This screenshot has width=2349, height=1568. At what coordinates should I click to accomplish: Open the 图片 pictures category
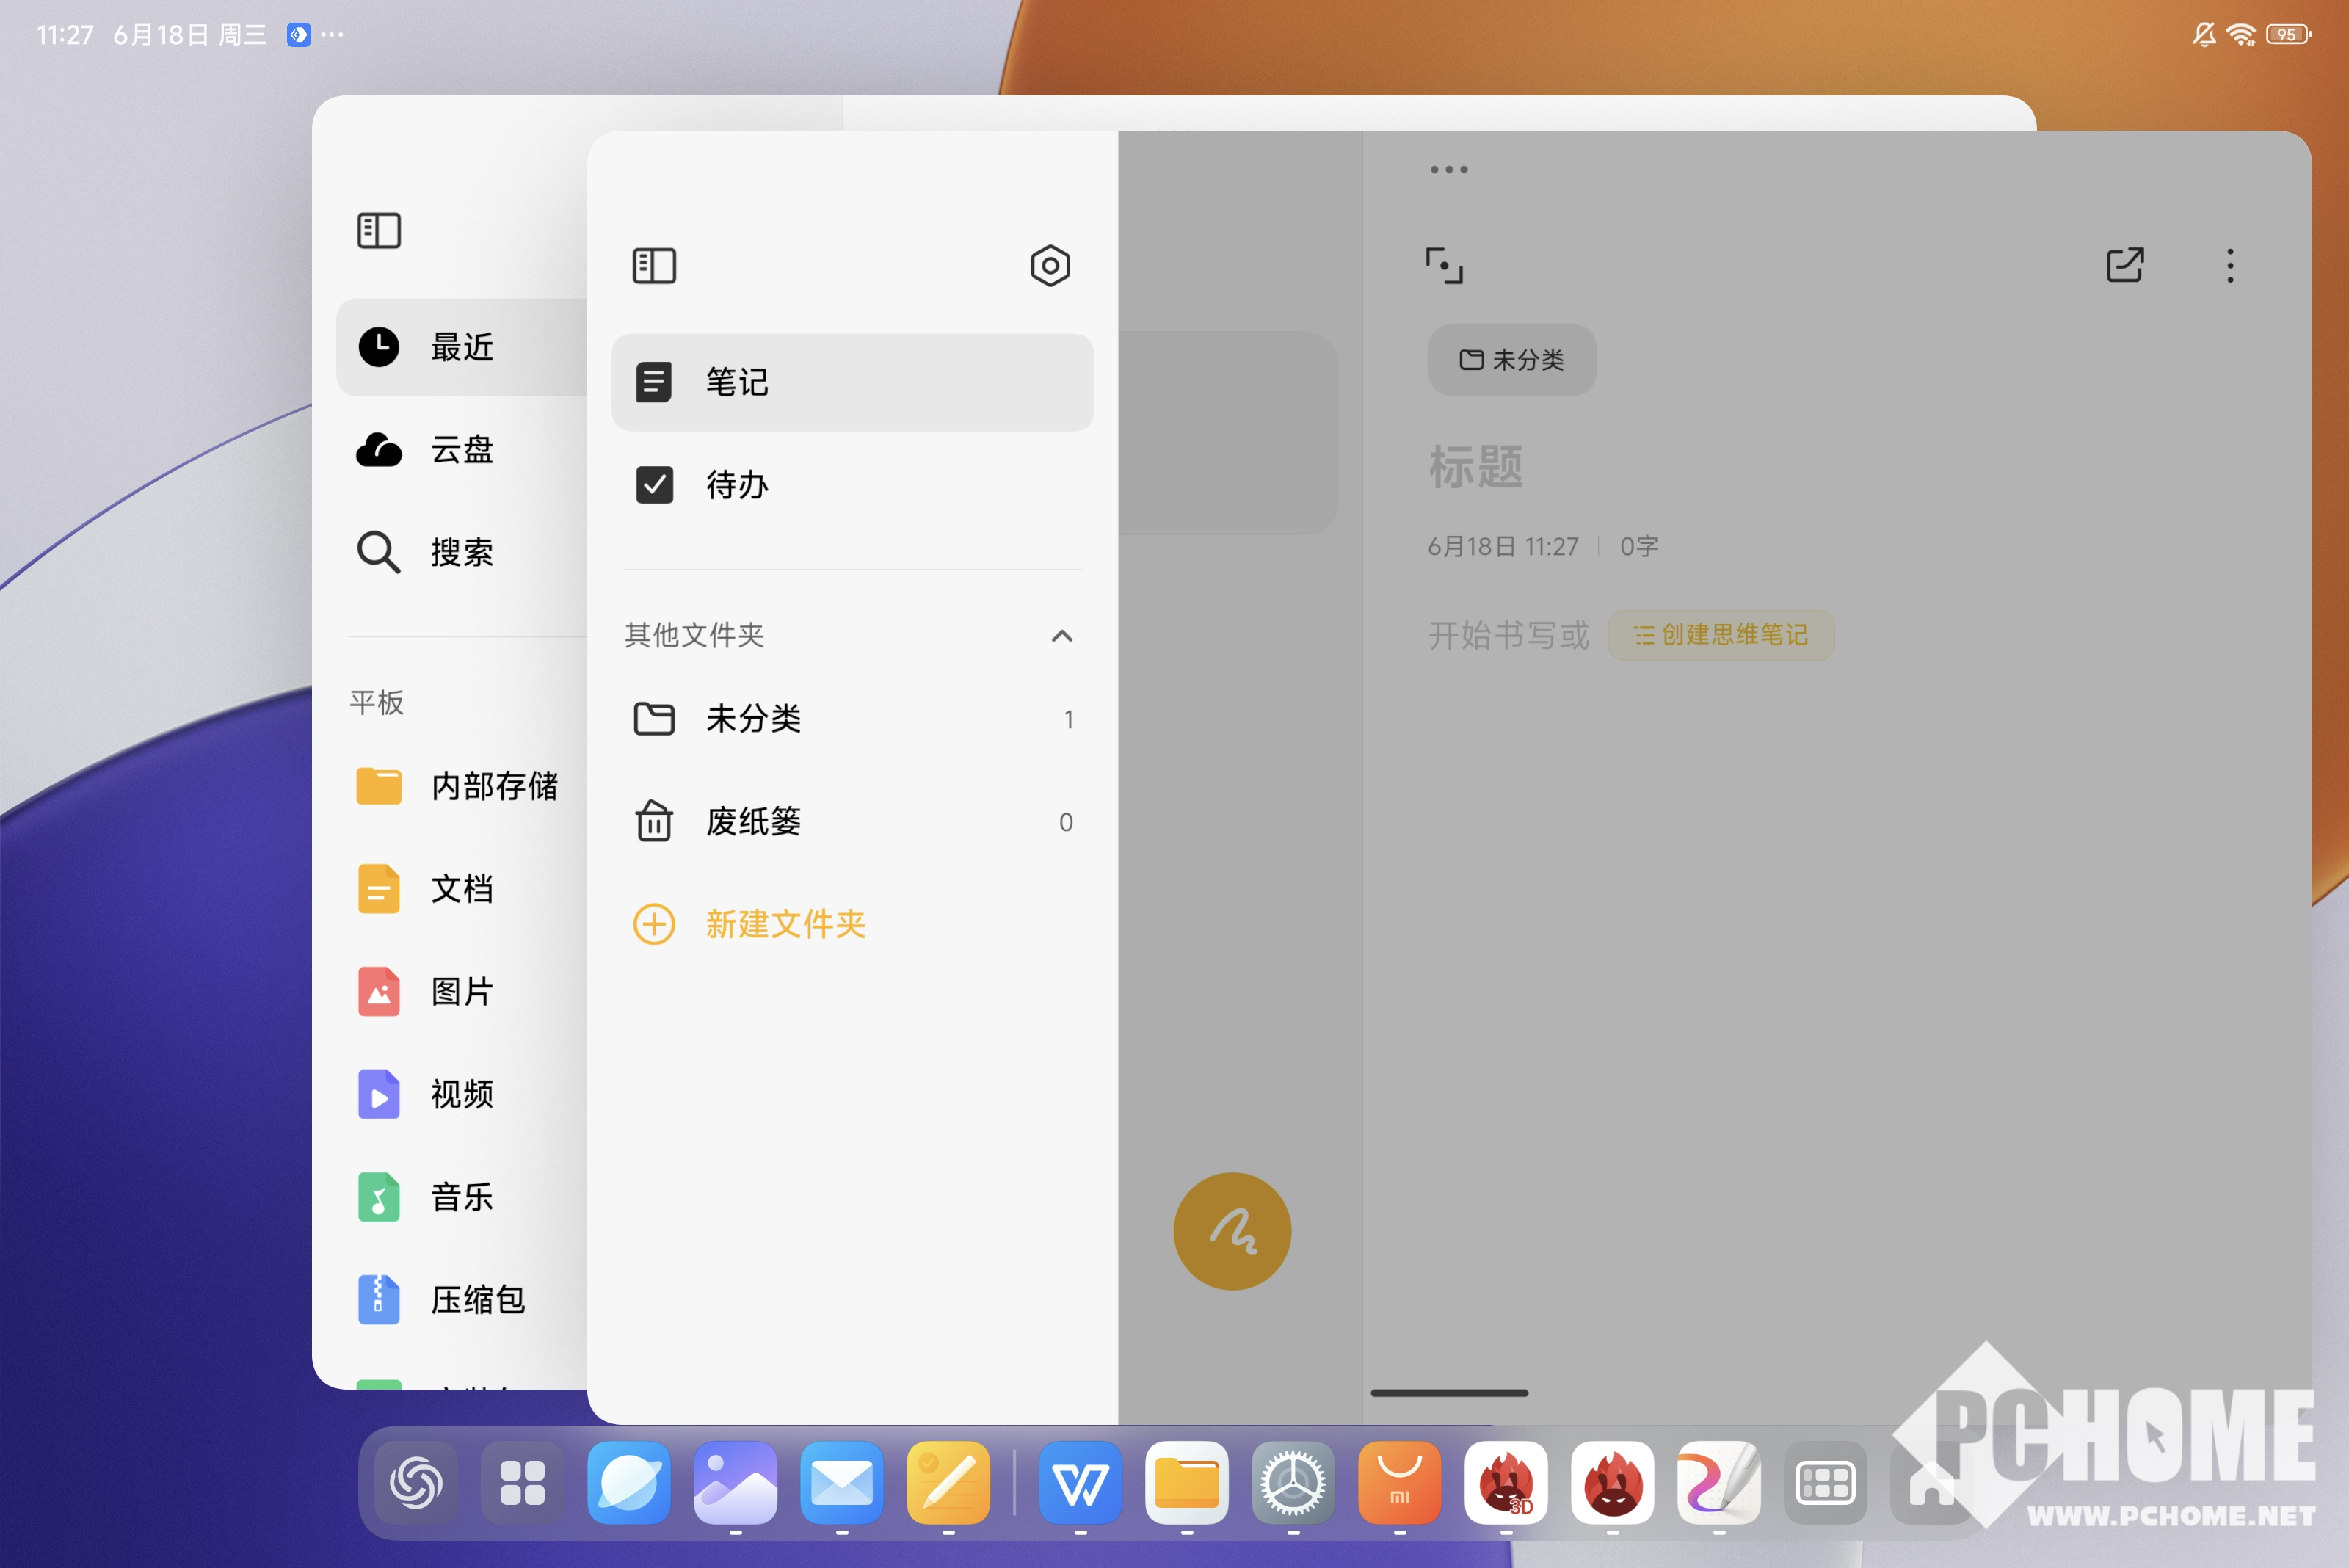tap(462, 992)
